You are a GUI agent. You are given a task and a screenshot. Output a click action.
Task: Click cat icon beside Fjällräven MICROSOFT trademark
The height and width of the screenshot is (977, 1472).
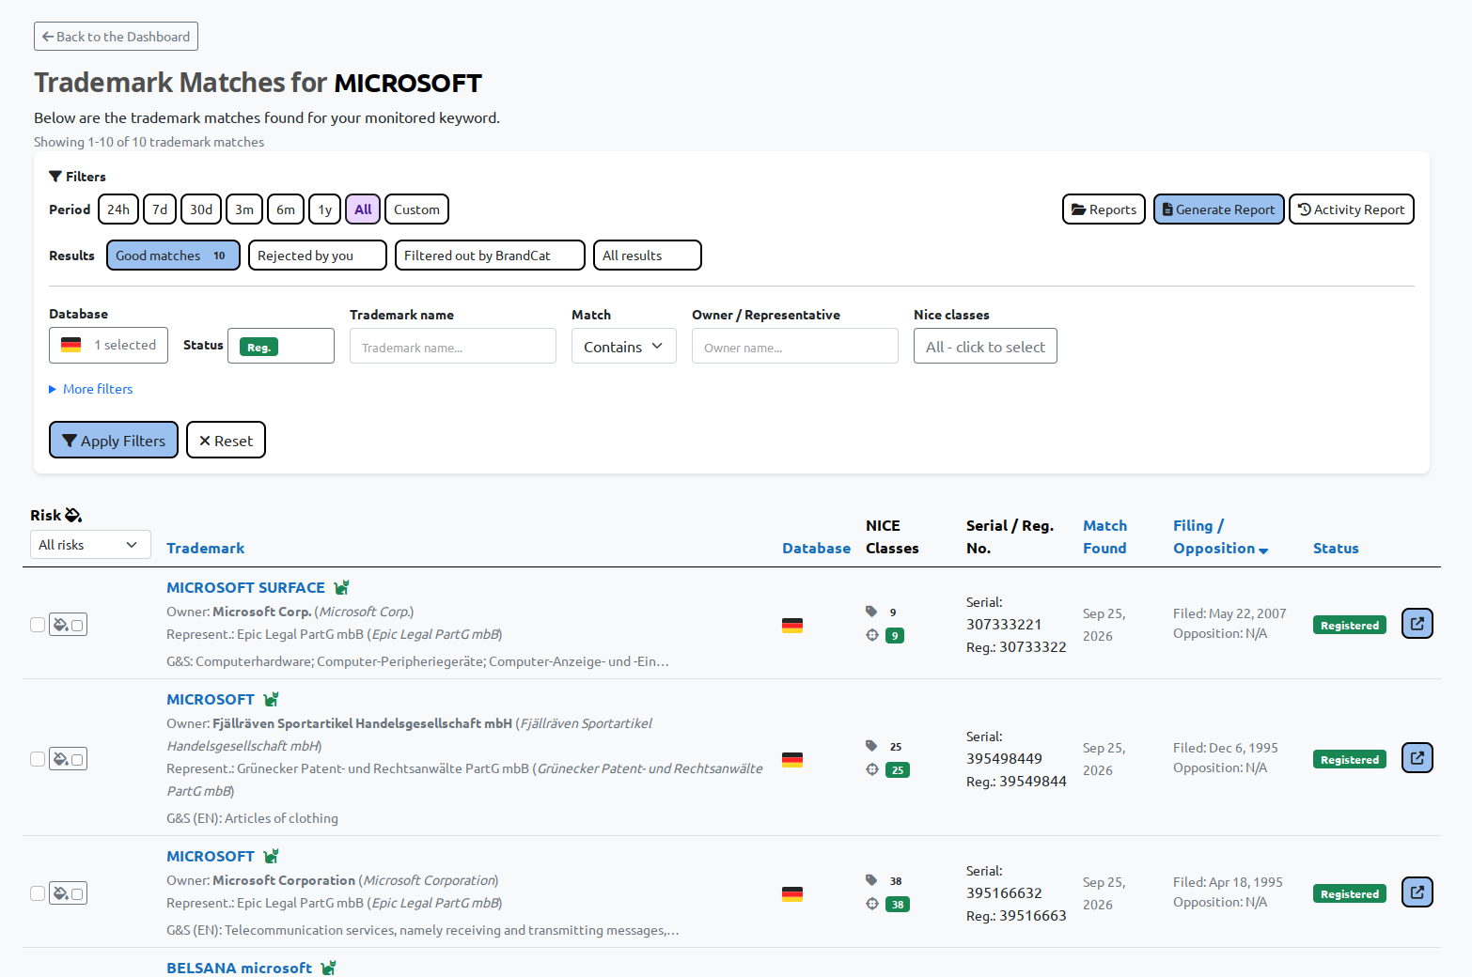pyautogui.click(x=271, y=699)
